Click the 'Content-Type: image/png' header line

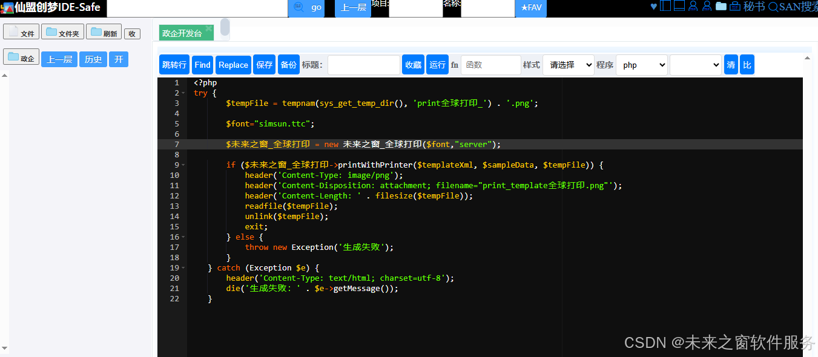click(324, 175)
